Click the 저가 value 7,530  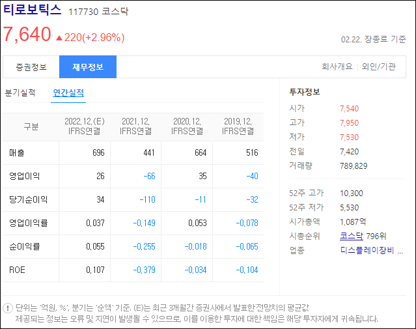[349, 137]
